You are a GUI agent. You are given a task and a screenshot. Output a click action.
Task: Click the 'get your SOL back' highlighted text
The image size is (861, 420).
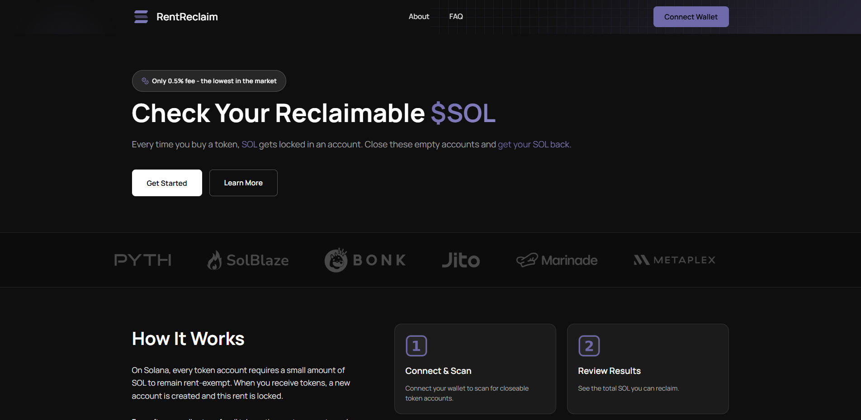(535, 145)
